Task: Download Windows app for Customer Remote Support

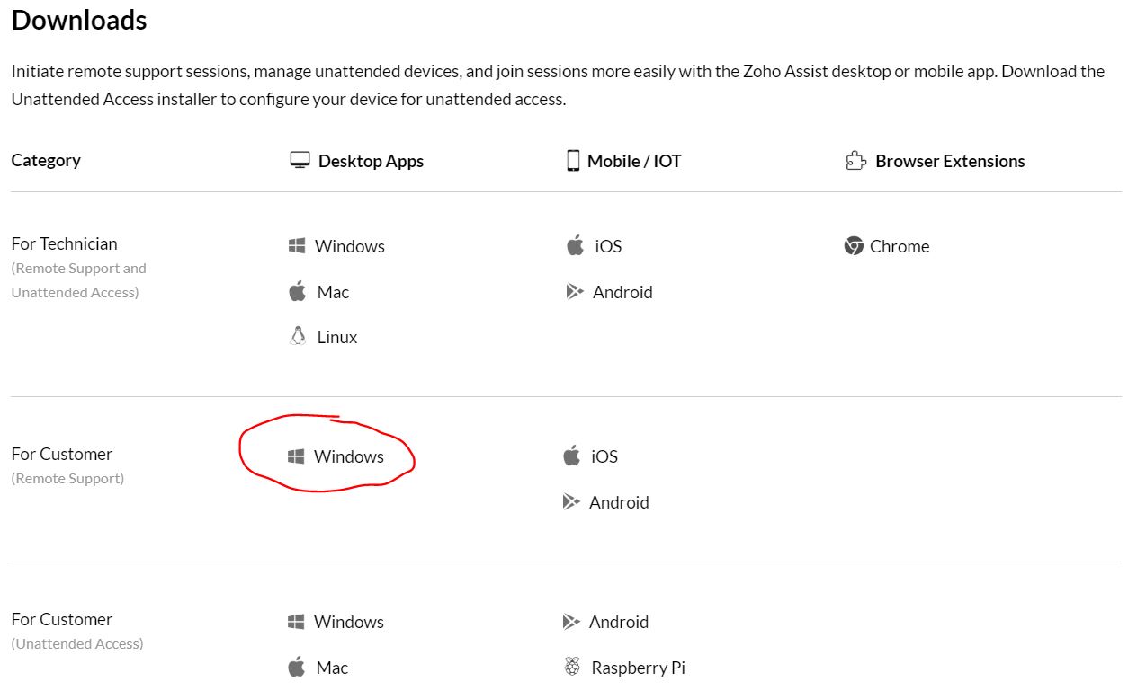Action: (x=348, y=456)
